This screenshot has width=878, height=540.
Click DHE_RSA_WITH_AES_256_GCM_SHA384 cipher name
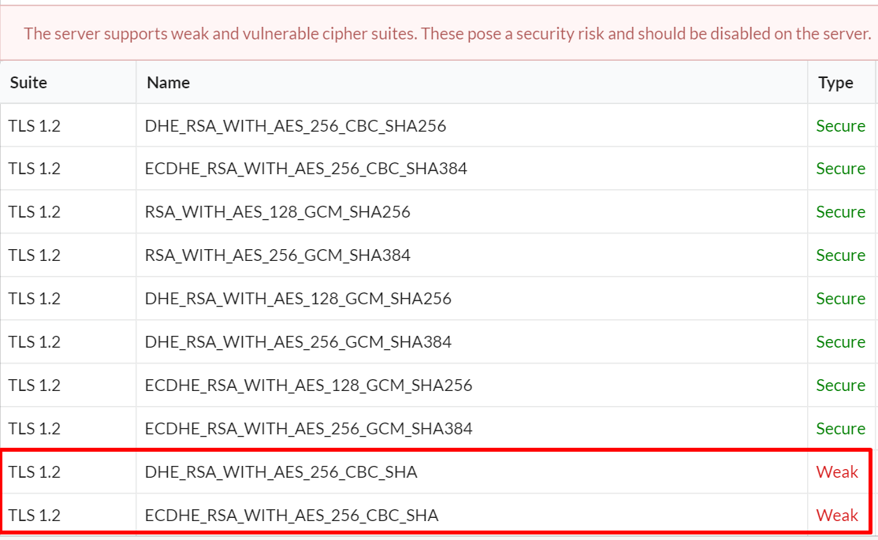point(298,341)
